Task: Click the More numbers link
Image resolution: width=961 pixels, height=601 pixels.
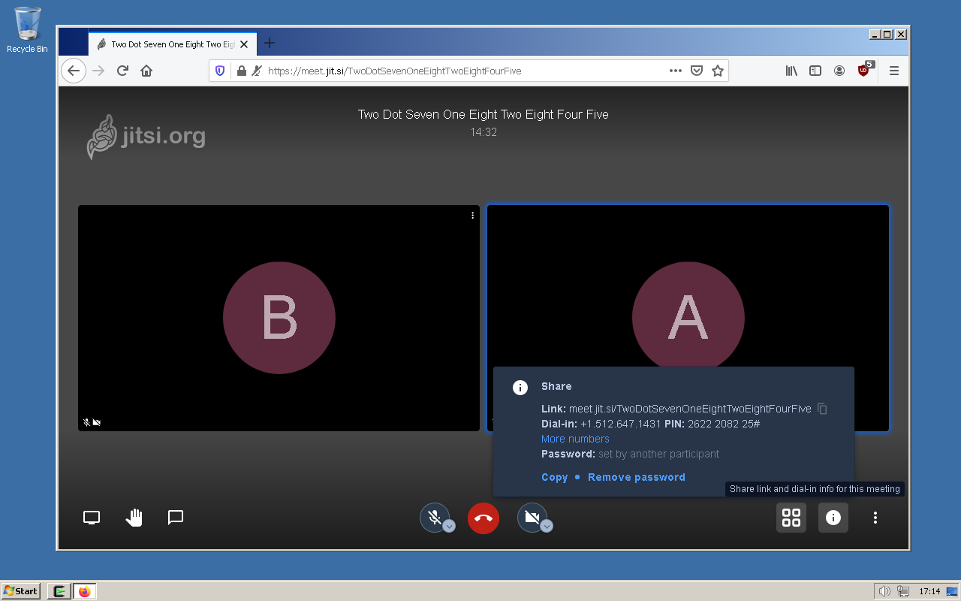Action: click(575, 439)
